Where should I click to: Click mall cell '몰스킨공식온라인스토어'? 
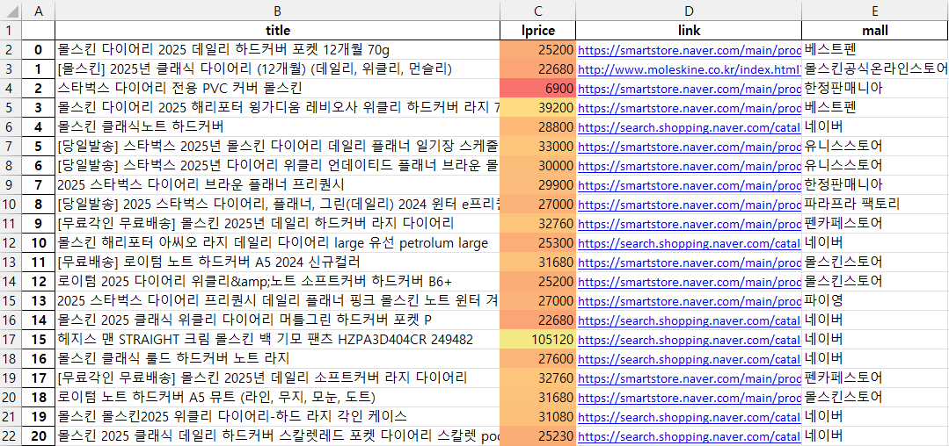(x=875, y=68)
